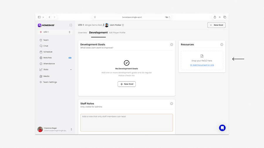Screen dimensions: 264x148
Task: Click the 'Development Goals' heading text
Action: (x=93, y=44)
